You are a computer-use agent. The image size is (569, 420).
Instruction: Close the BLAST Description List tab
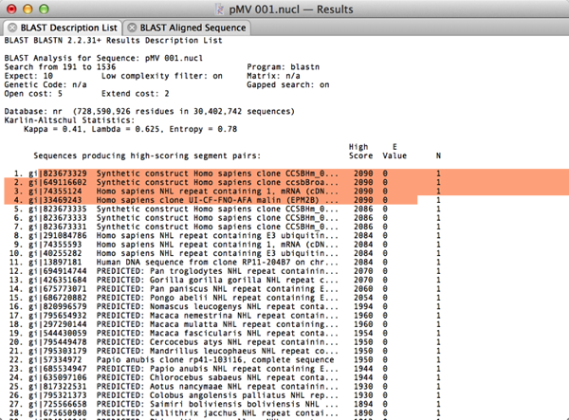[x=10, y=27]
